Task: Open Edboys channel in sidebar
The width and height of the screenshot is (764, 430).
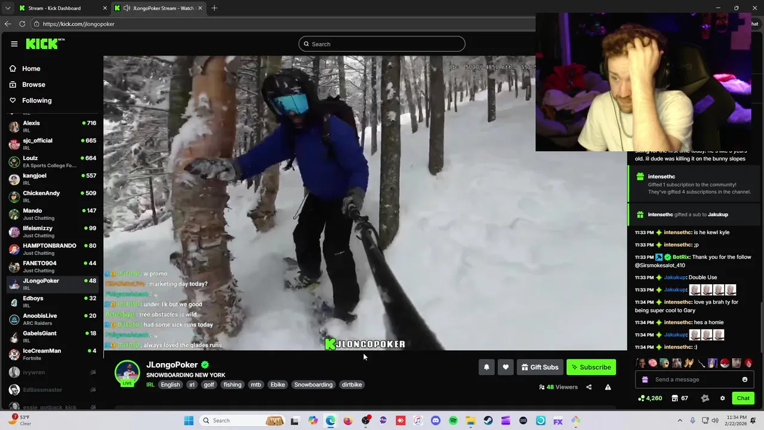Action: point(51,302)
